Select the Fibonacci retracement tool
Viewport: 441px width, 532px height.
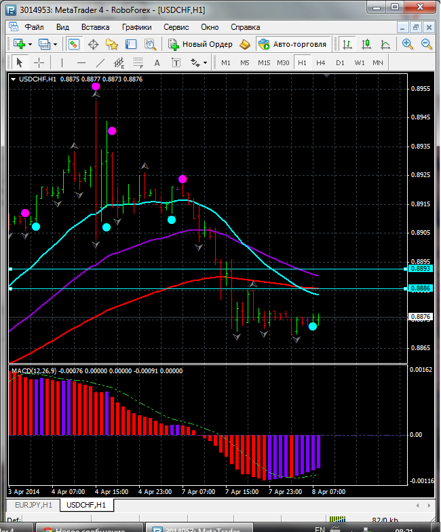click(x=140, y=62)
